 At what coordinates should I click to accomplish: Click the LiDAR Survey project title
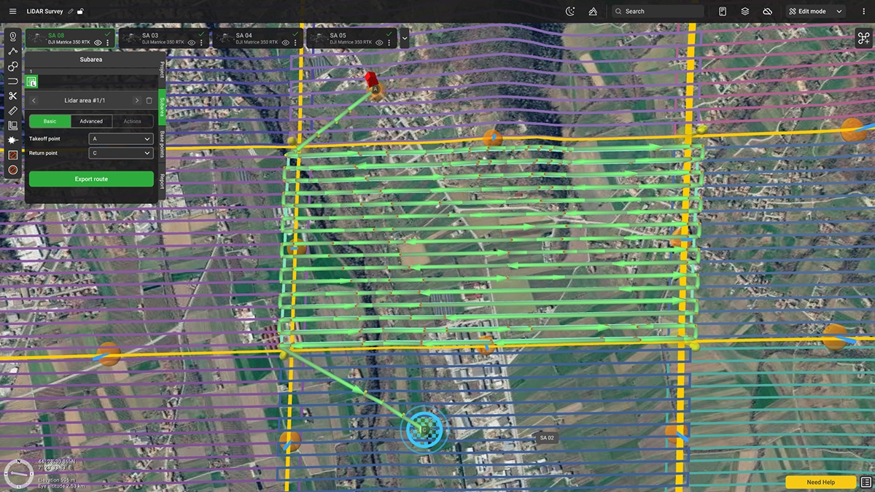point(44,11)
